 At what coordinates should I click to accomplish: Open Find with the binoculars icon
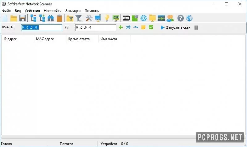(x=51, y=18)
